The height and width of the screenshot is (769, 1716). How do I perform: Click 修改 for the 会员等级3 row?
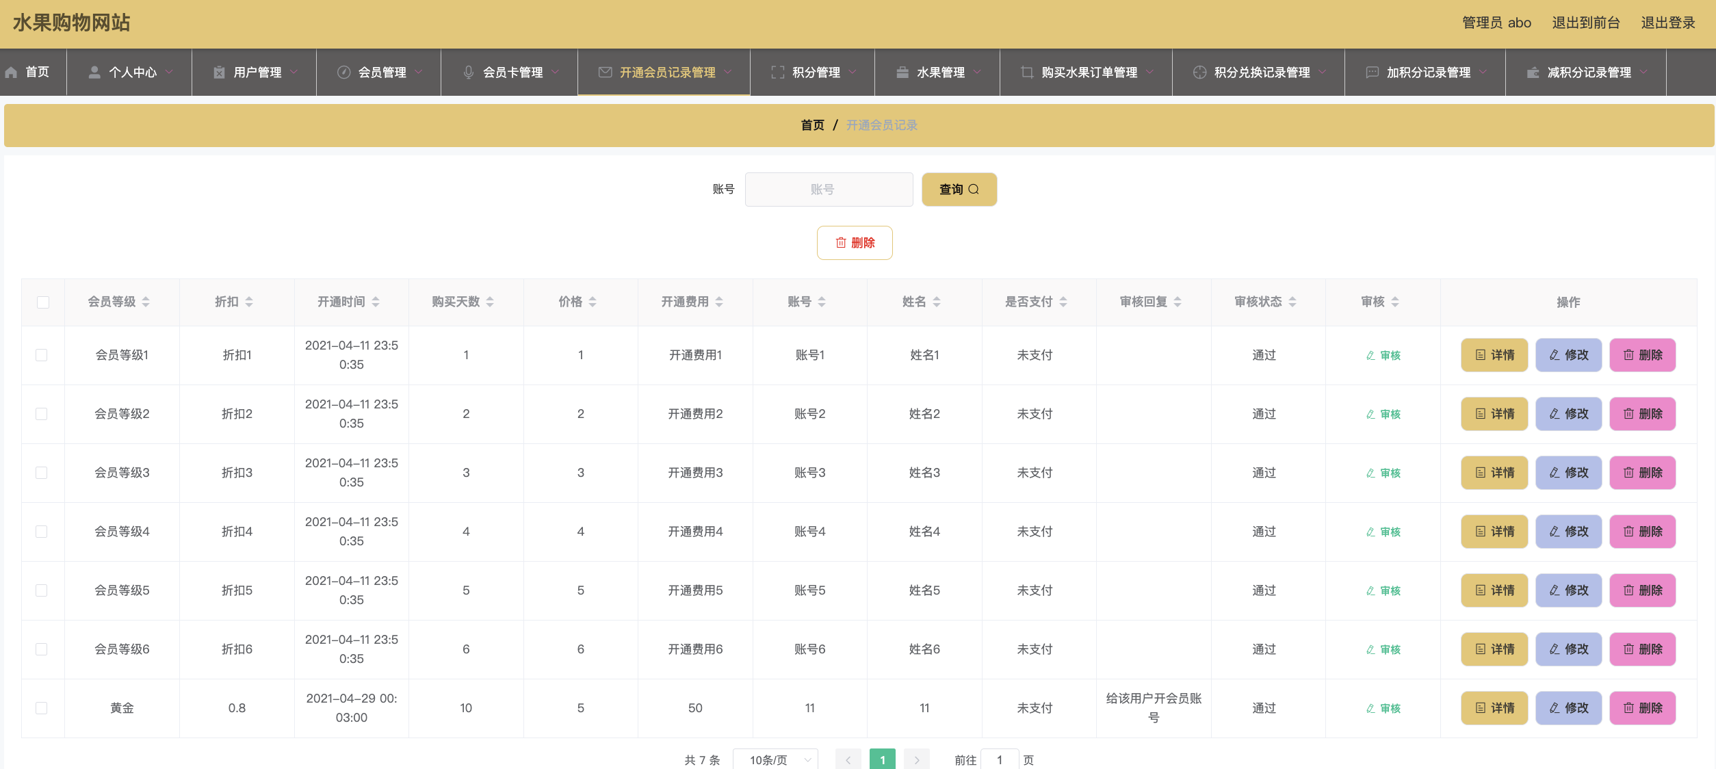1568,473
